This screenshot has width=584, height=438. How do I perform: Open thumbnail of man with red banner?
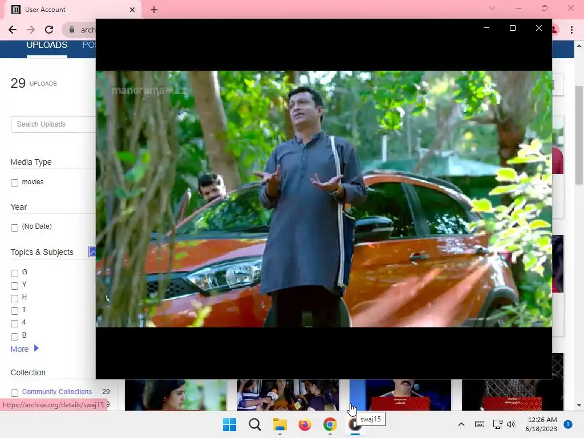click(400, 395)
